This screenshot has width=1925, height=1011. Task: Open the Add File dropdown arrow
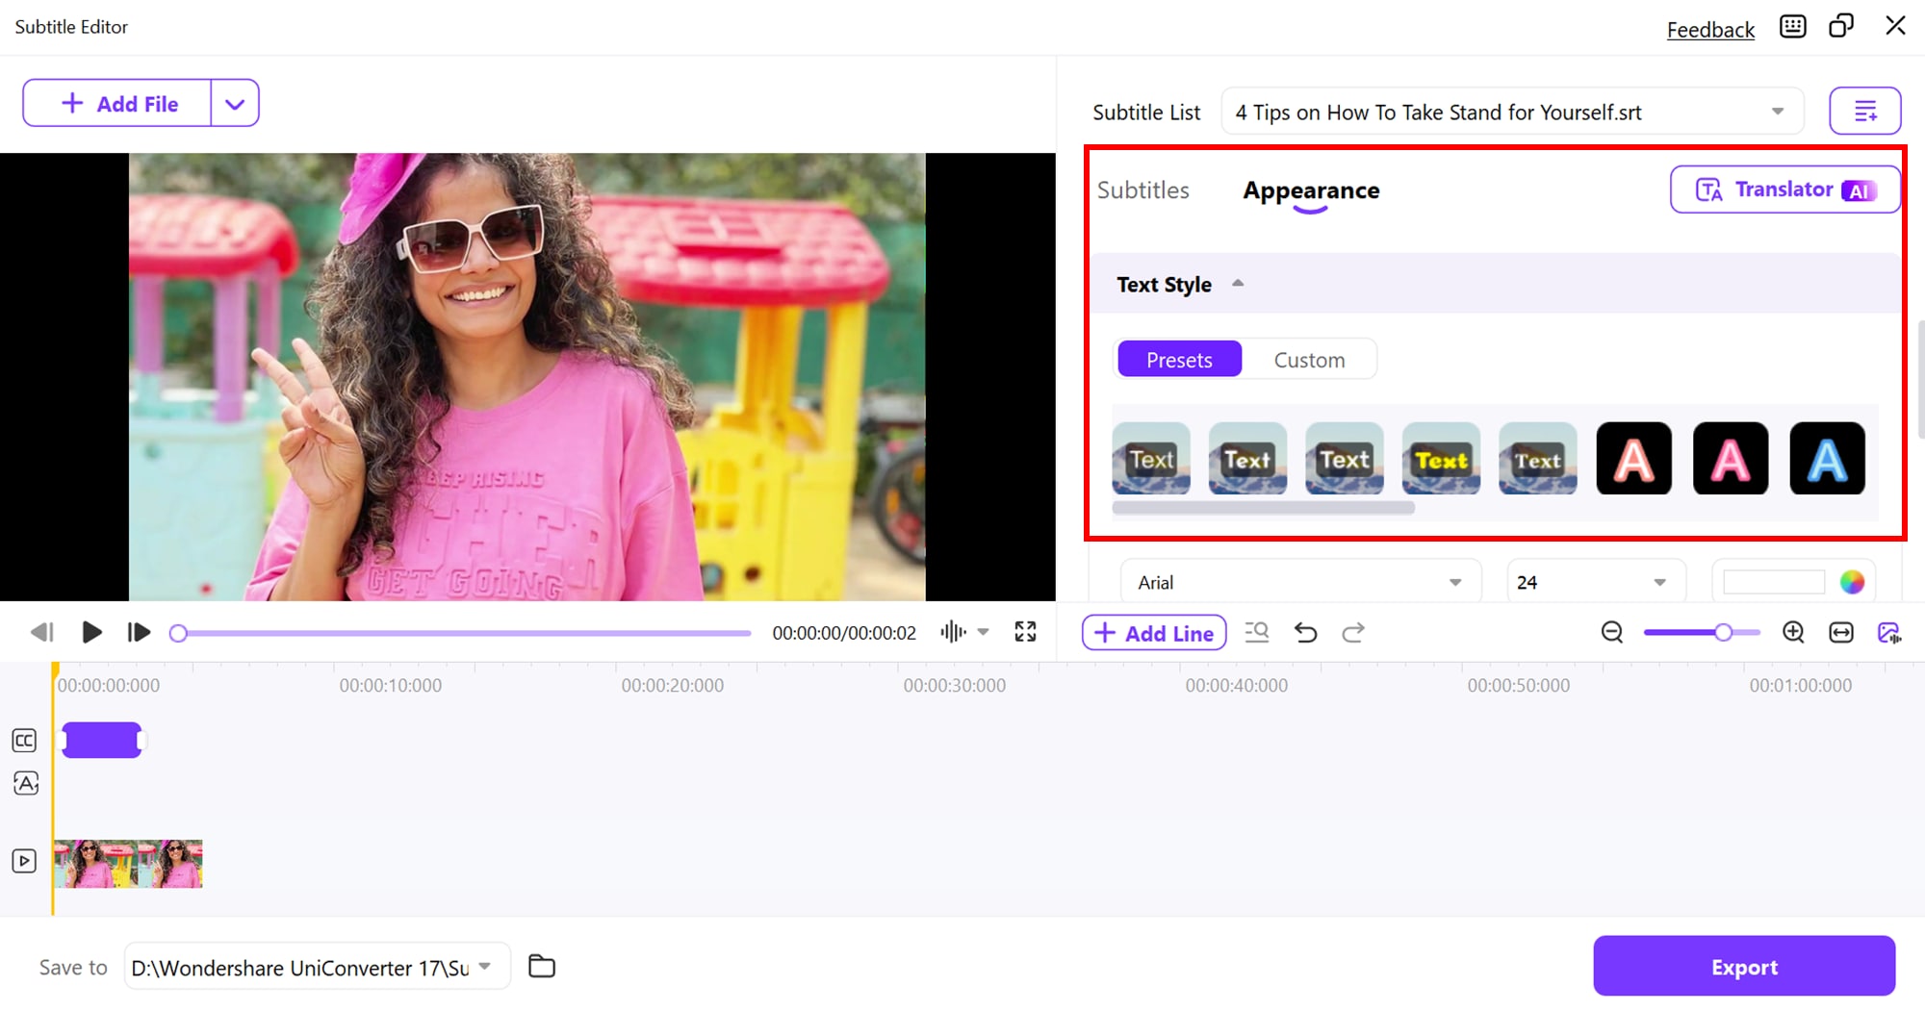(x=235, y=104)
